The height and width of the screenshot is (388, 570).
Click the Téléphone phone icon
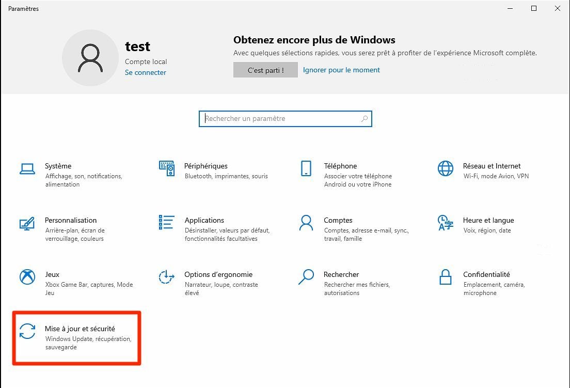306,168
